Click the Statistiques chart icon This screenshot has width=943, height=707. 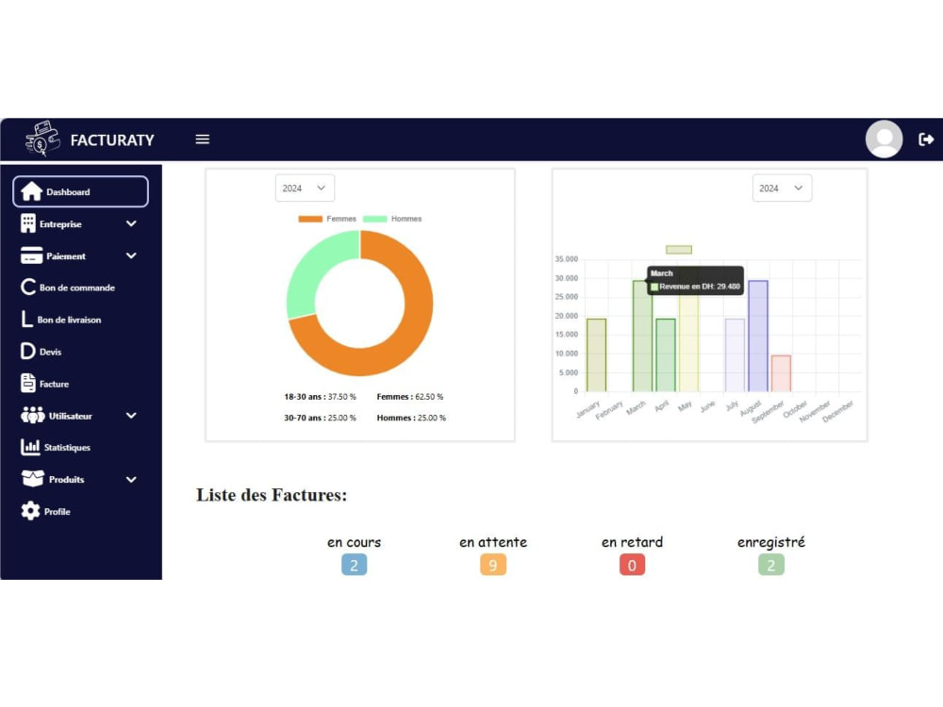[30, 447]
